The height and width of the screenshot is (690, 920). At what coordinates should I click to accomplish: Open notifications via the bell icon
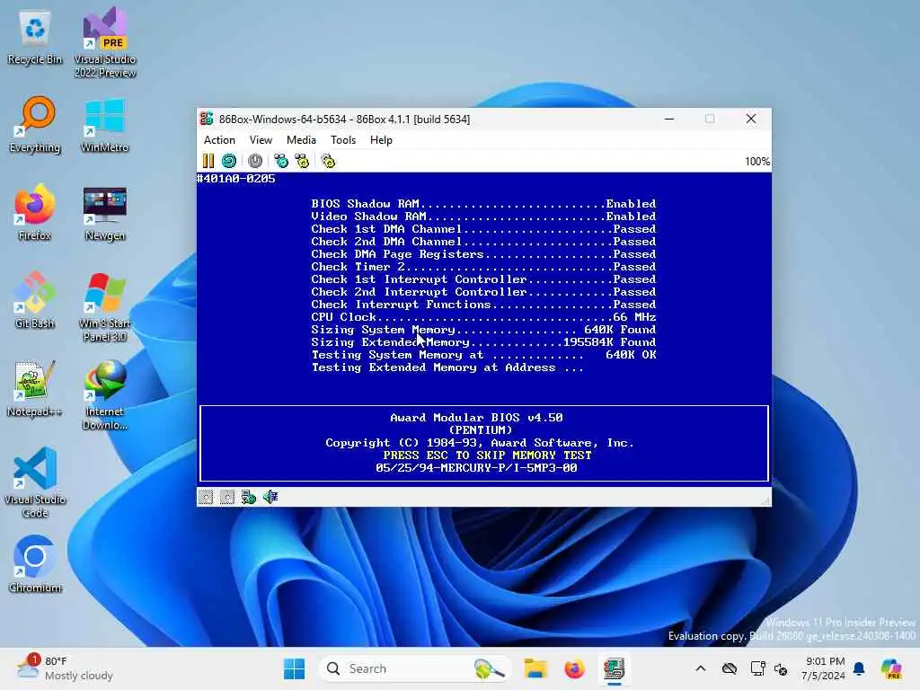pos(859,668)
